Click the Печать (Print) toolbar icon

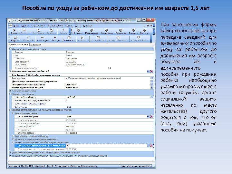(x=24, y=31)
